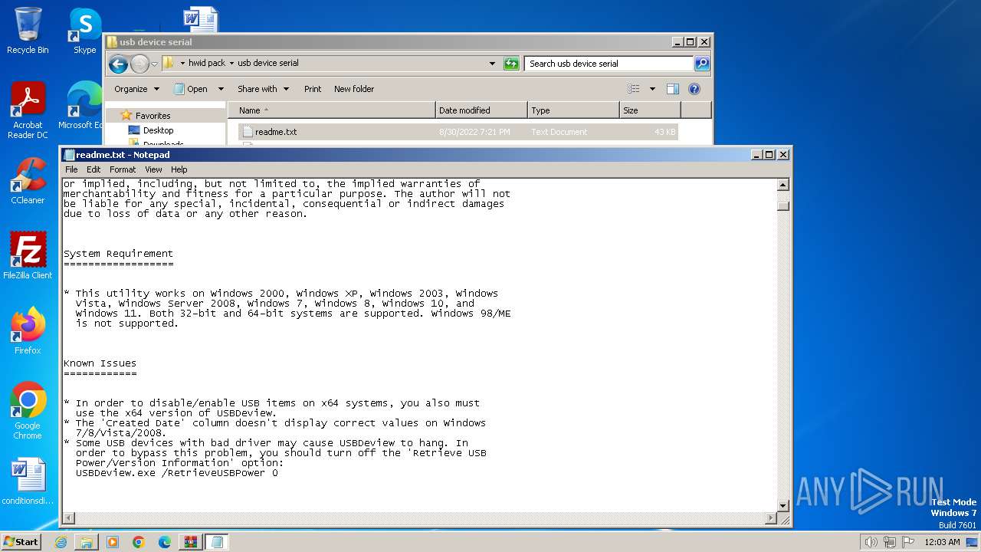
Task: Change view icon in Explorer toolbar
Action: pyautogui.click(x=634, y=89)
